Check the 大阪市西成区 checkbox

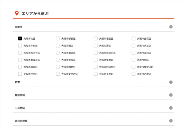pos(133,74)
